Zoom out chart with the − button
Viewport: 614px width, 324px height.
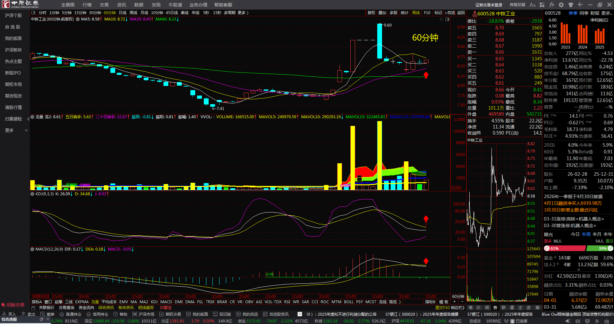coord(462,302)
